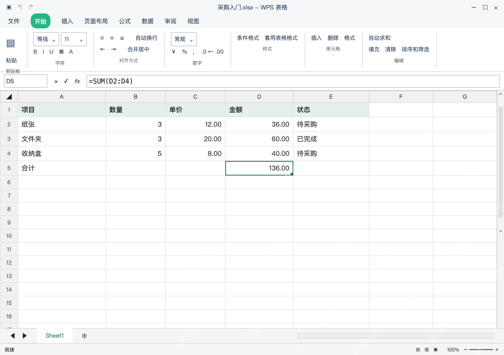Switch to the 插入 ribbon tab
Screen dimensions: 504x355
(x=67, y=21)
